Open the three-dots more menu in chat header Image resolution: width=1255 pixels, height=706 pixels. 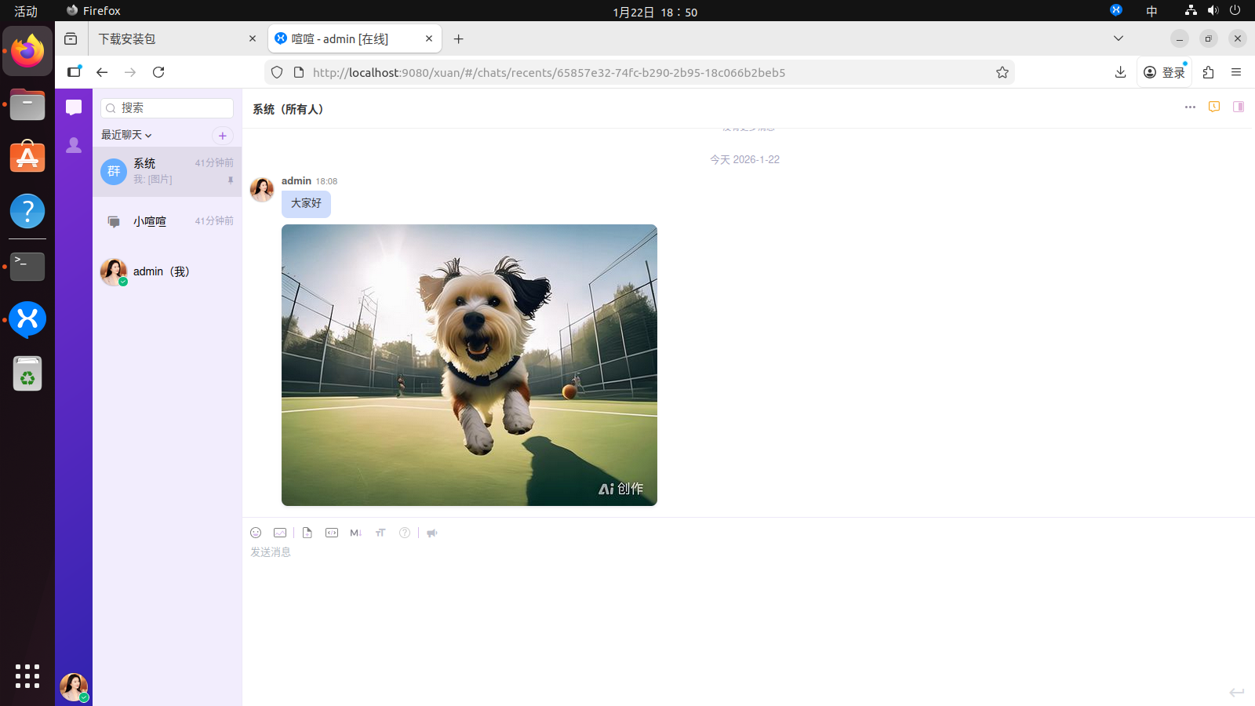click(x=1190, y=107)
